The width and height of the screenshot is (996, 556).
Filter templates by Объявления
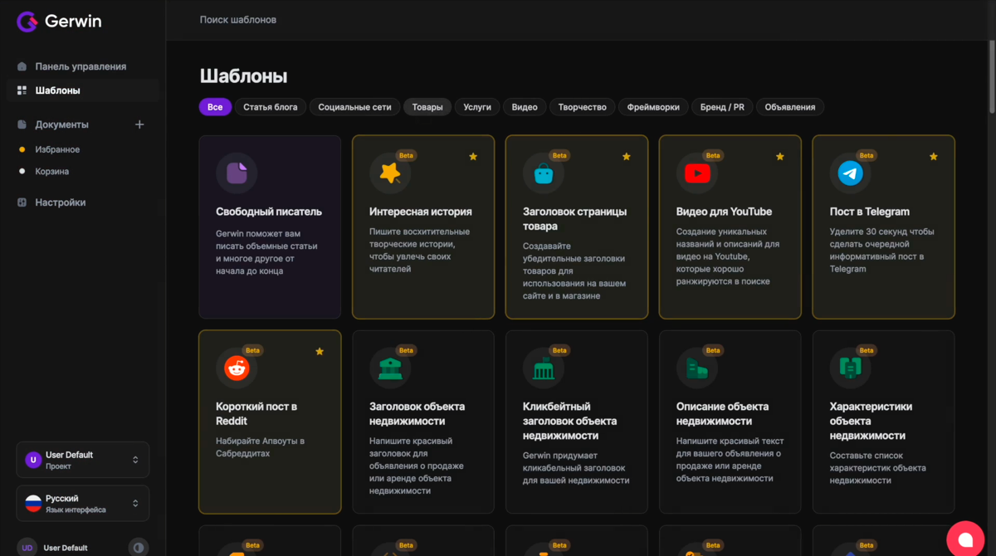pyautogui.click(x=790, y=107)
